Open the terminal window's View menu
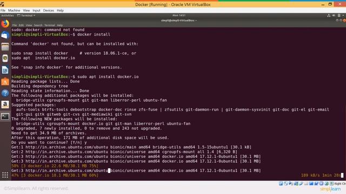The image size is (346, 194). coord(29,25)
